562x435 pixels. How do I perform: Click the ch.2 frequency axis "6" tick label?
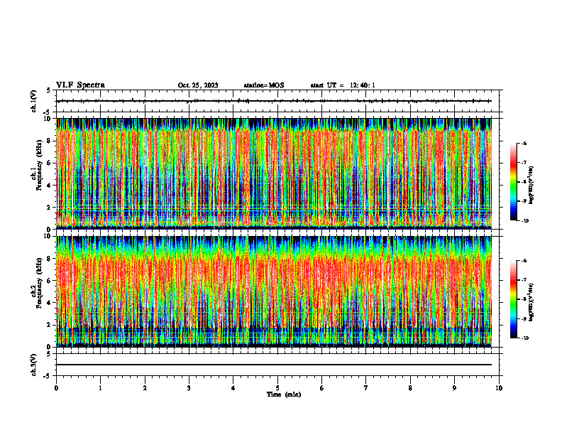50,281
